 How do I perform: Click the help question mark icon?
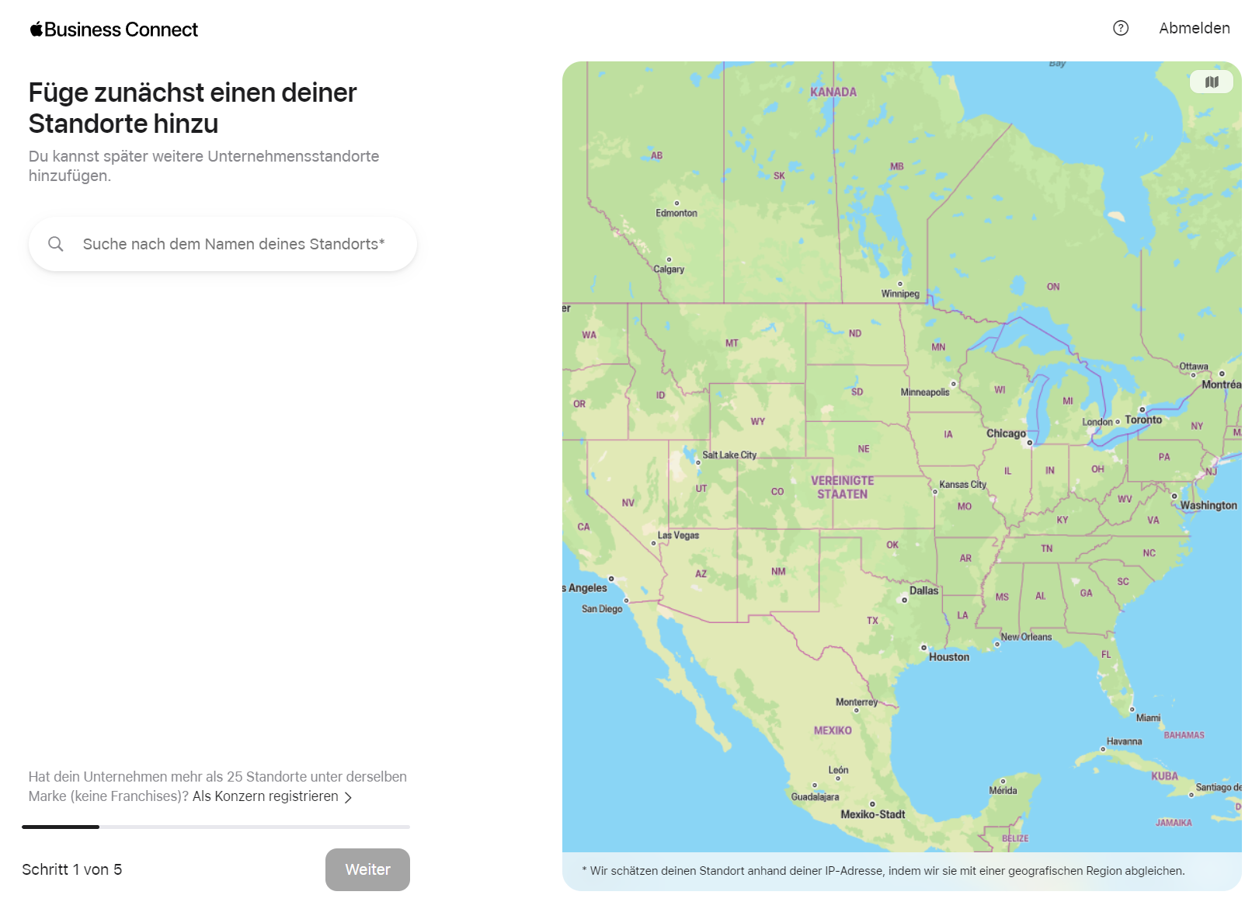click(x=1120, y=28)
